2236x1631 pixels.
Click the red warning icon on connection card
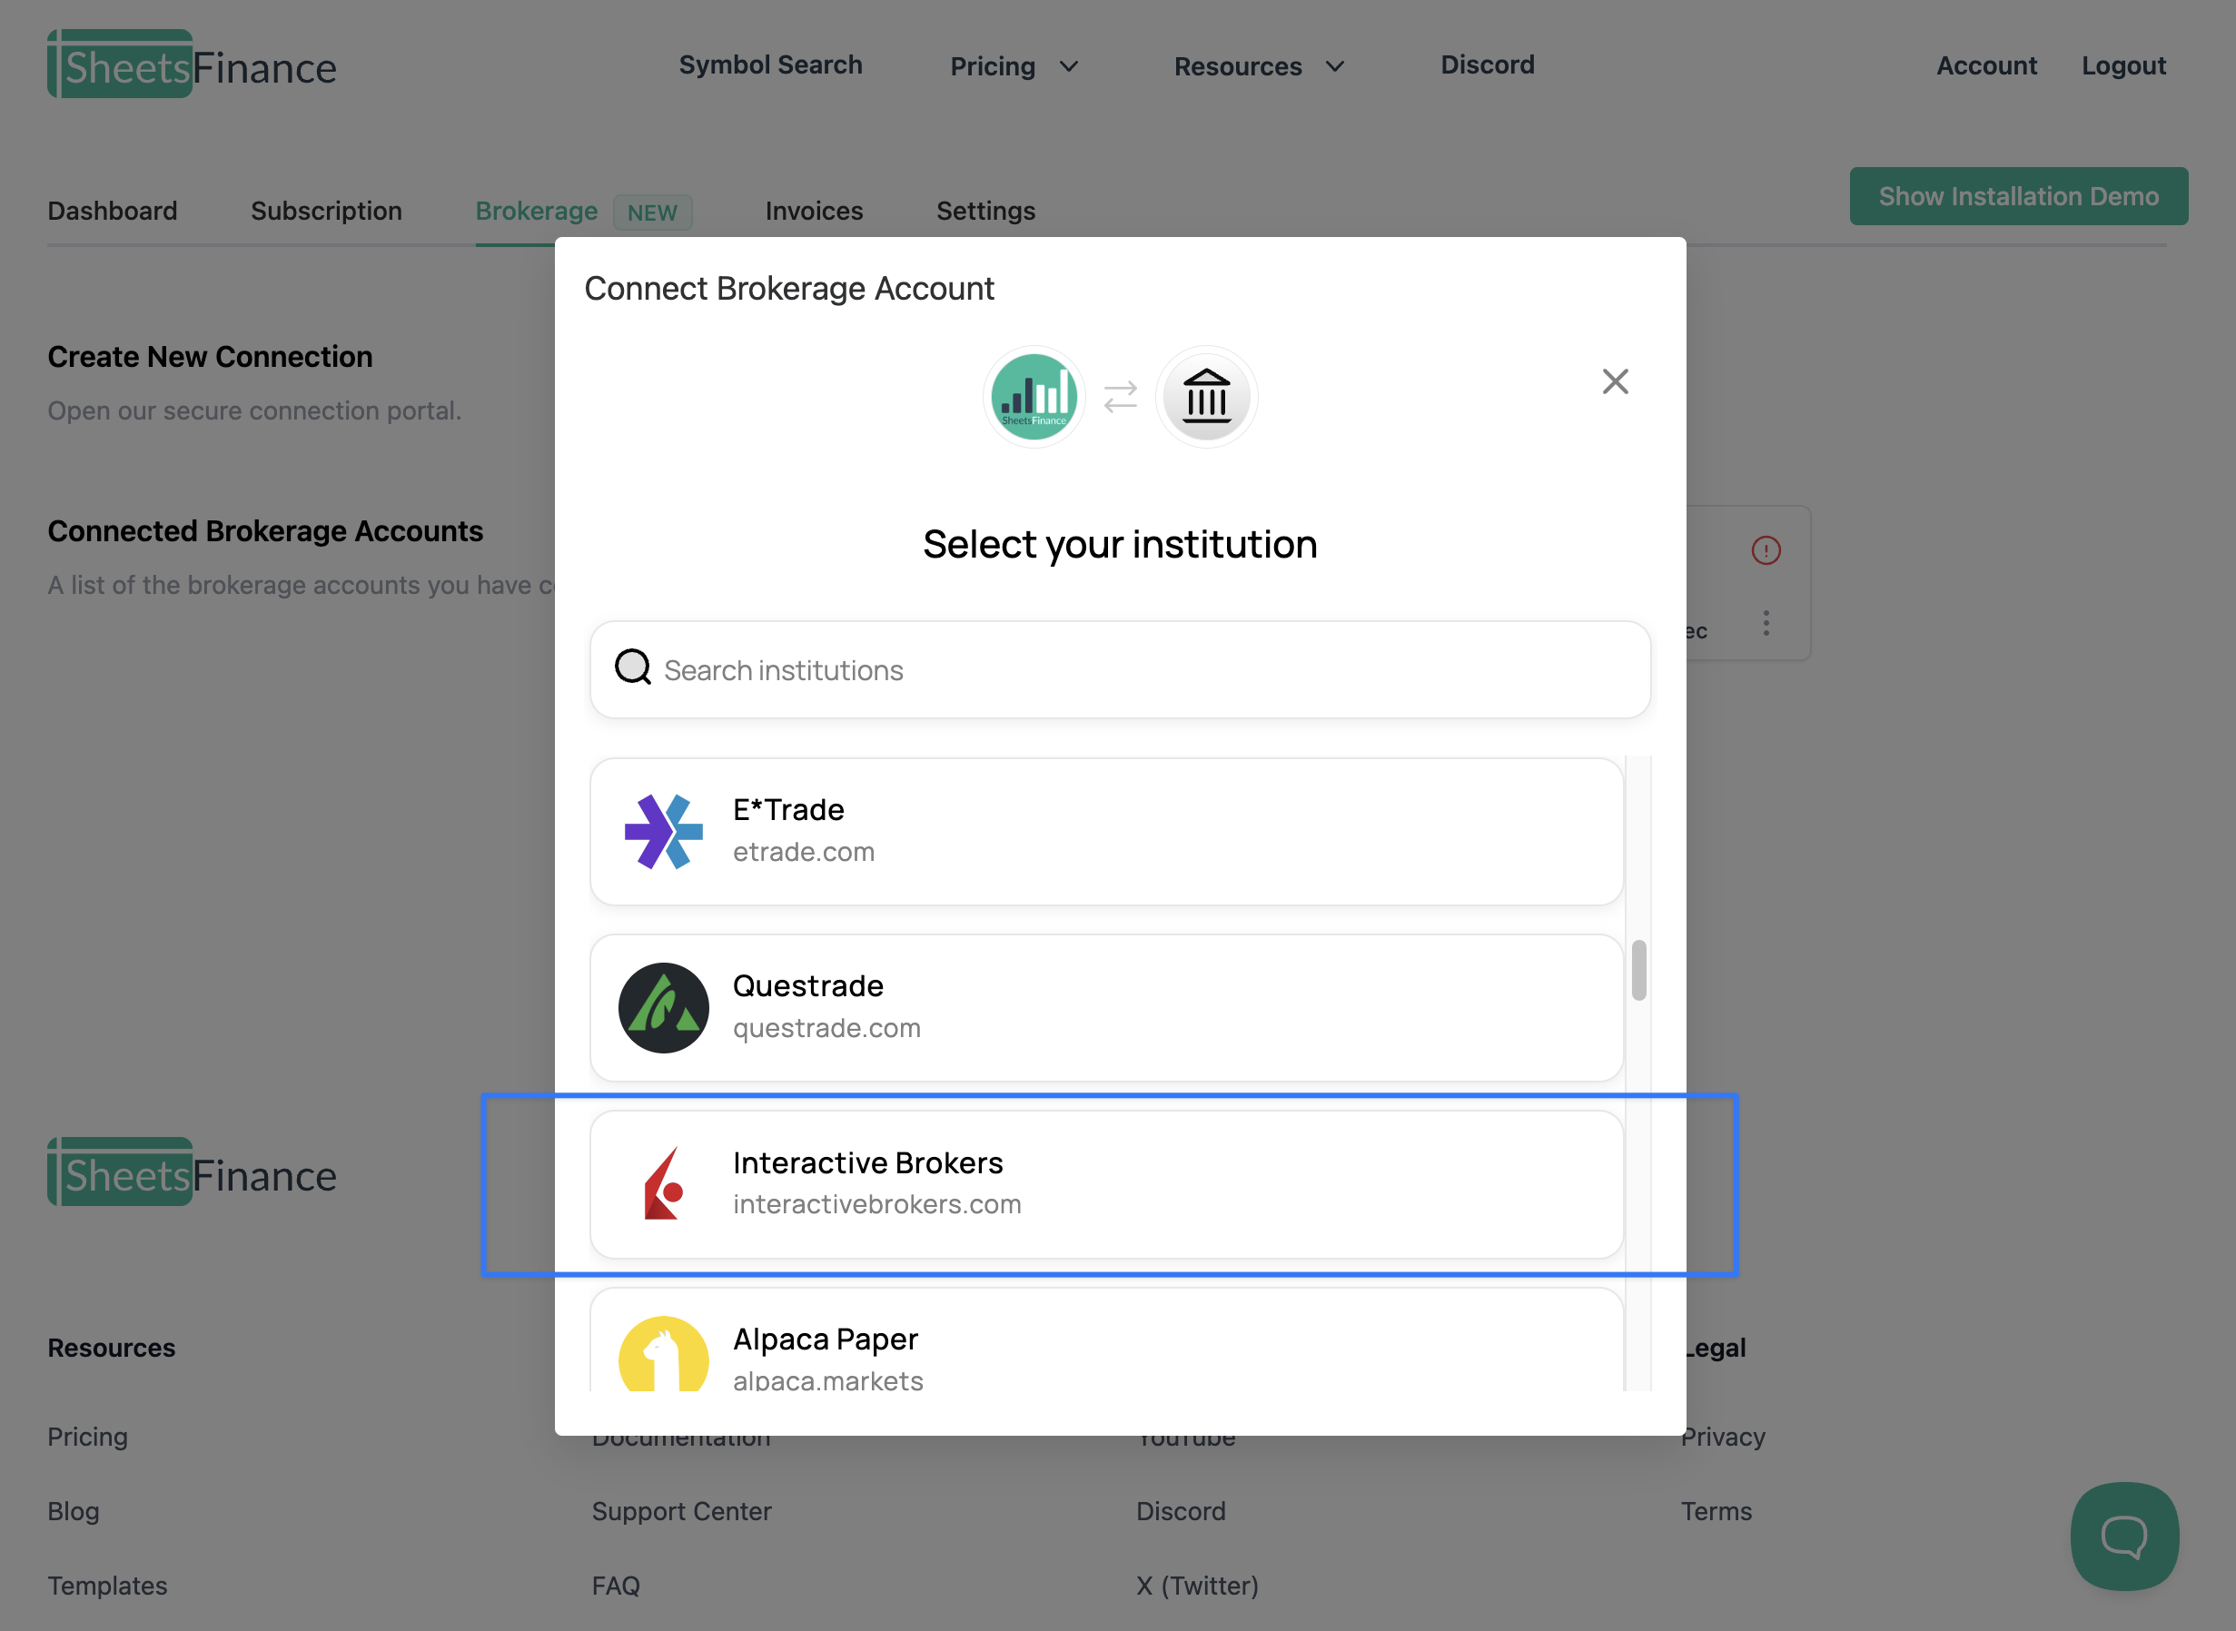tap(1766, 550)
